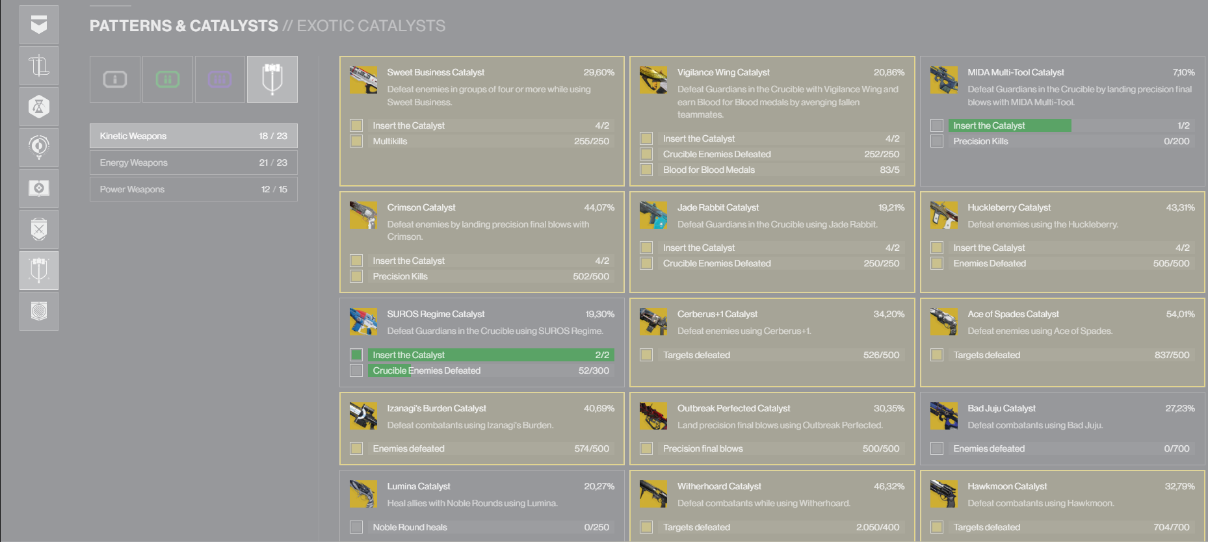The image size is (1208, 542).
Task: Click the Exotic Catalysts breadcrumb text
Action: (371, 25)
